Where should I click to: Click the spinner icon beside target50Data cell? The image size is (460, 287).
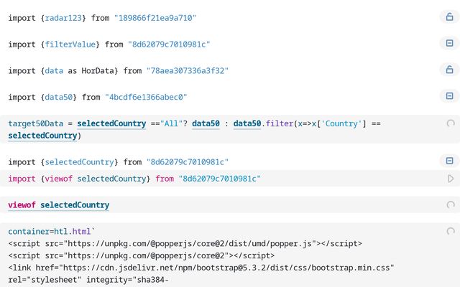click(x=451, y=123)
